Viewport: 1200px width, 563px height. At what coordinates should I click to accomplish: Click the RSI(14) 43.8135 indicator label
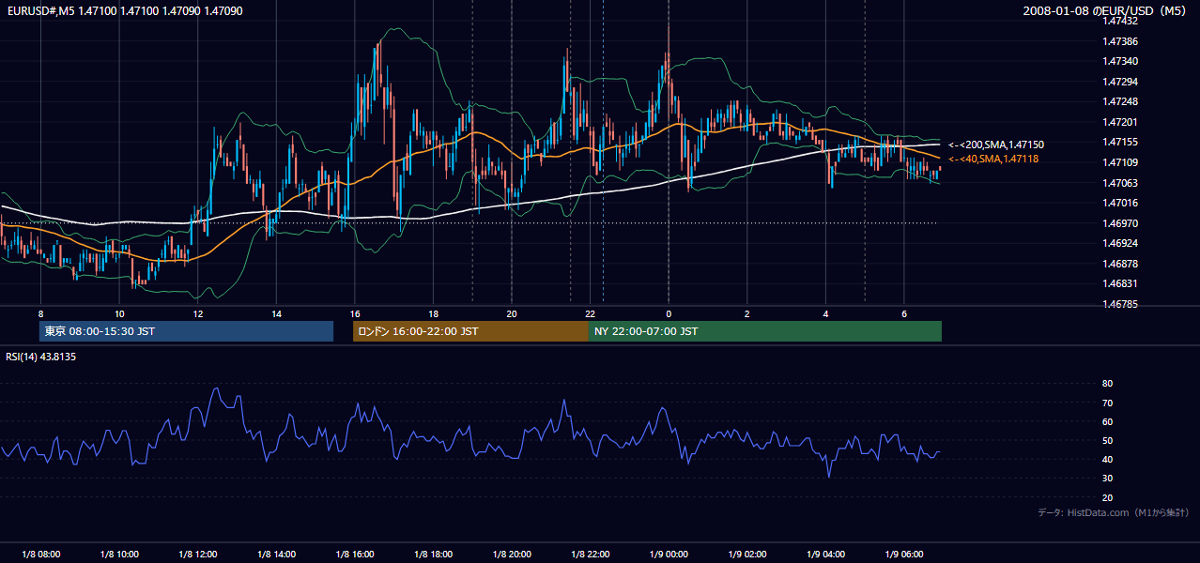point(41,357)
